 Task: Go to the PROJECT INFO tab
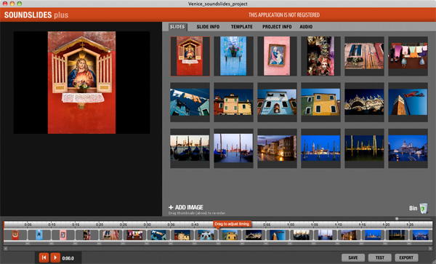click(277, 27)
